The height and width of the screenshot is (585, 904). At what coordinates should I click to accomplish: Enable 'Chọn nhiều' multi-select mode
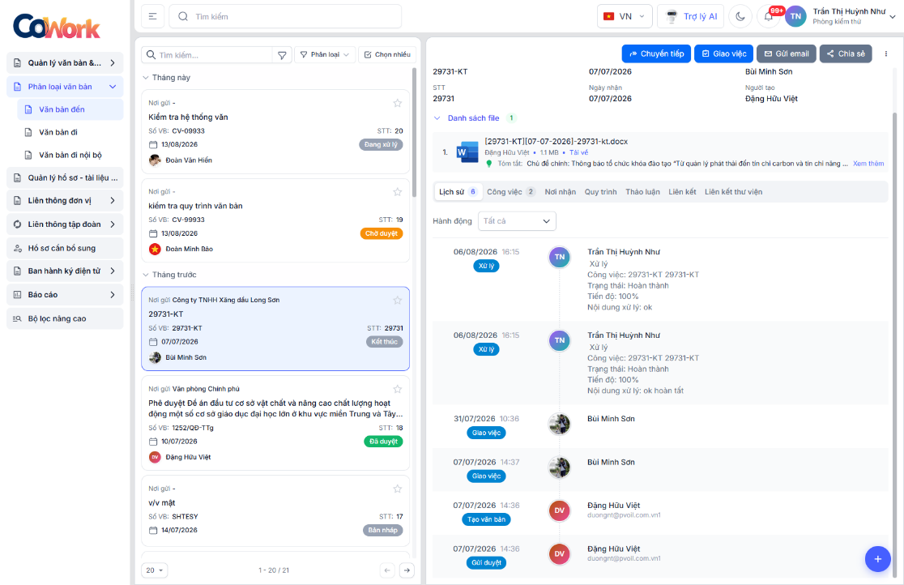(x=387, y=55)
